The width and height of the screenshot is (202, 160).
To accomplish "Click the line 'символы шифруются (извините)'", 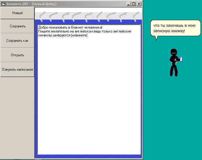I will pos(63,35).
